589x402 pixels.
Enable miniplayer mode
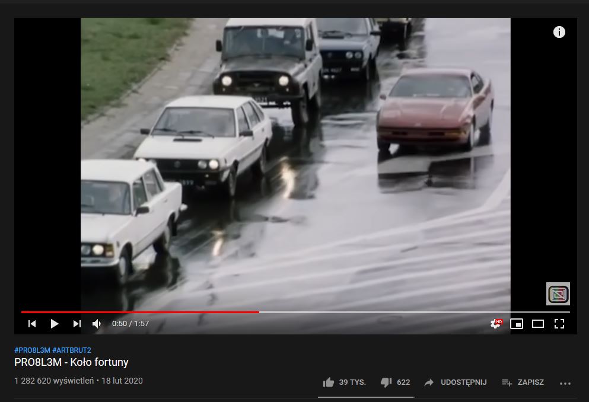point(517,324)
